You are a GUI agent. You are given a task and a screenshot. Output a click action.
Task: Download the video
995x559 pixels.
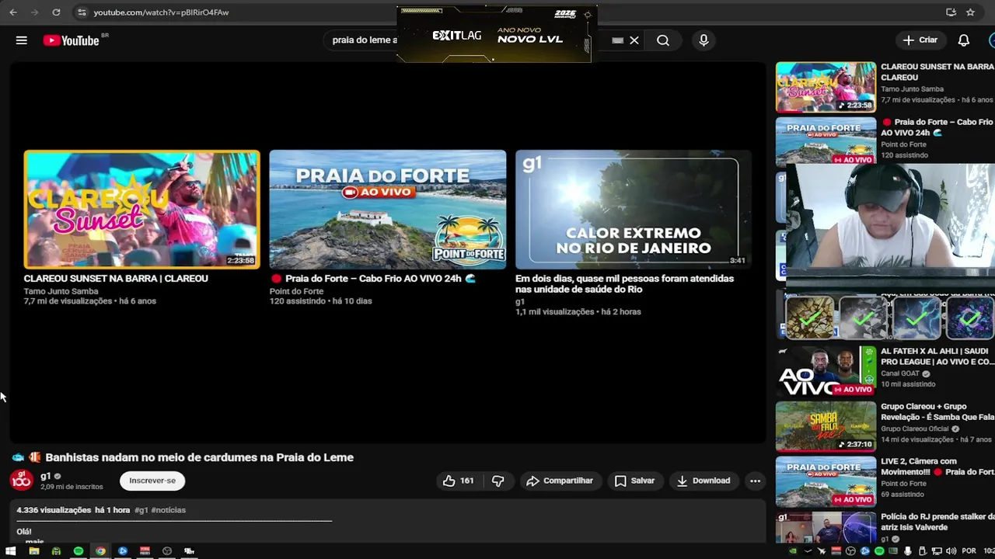pos(703,481)
